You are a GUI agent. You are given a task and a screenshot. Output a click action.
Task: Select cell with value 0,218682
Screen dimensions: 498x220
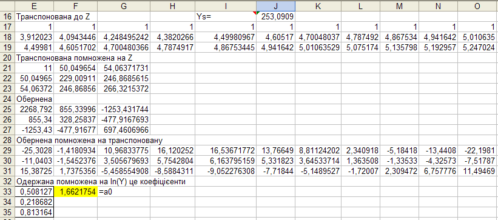click(x=35, y=202)
